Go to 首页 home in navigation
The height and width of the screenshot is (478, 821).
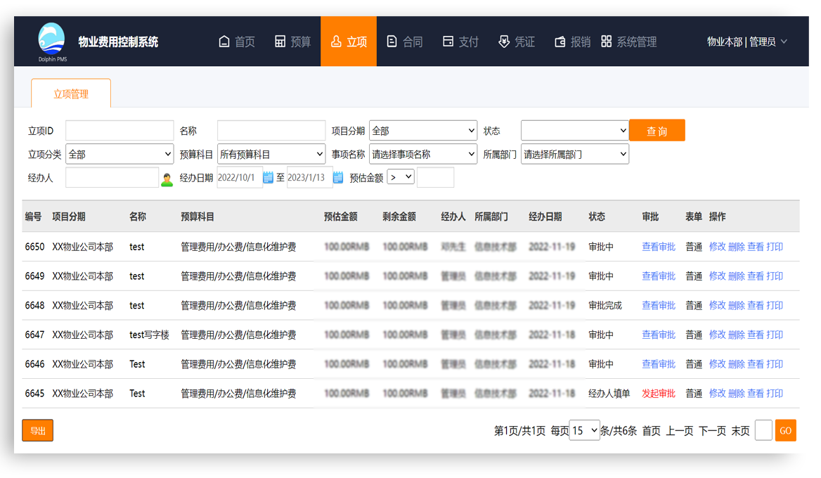click(x=237, y=42)
